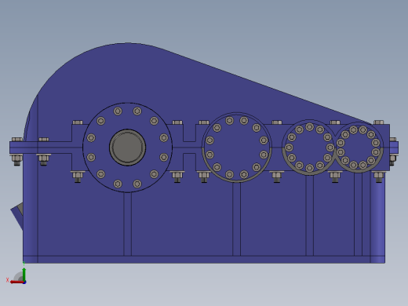This screenshot has height=306, width=408.
Task: Select the bottom base plate of the housing
Action: (204, 259)
